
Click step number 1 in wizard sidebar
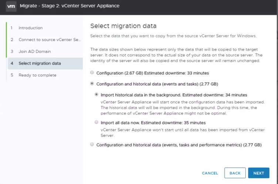click(11, 28)
